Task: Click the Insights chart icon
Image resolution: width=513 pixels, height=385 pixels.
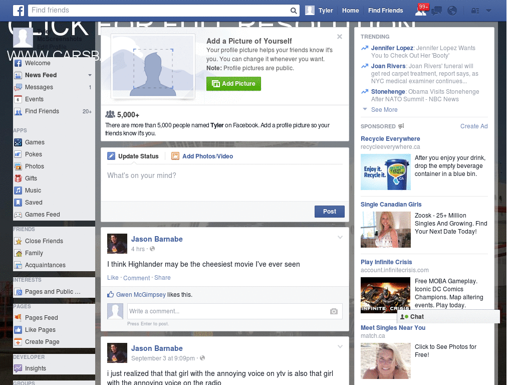Action: (x=18, y=368)
